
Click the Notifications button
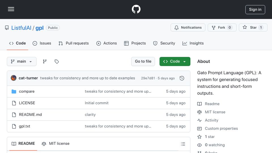pyautogui.click(x=188, y=27)
